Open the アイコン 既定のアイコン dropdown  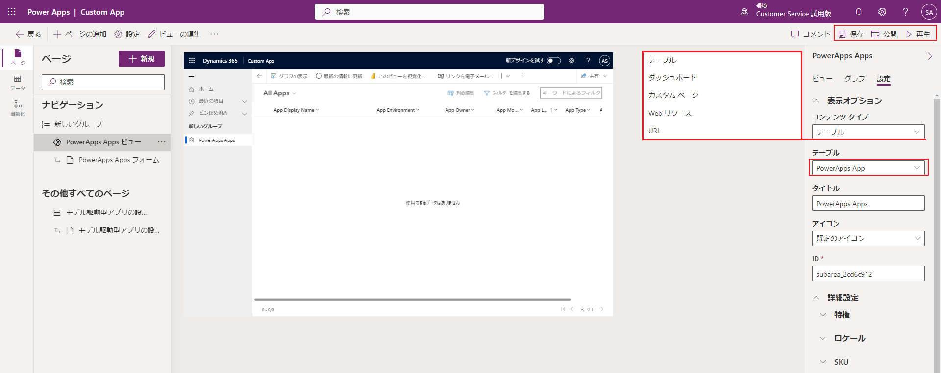point(868,238)
